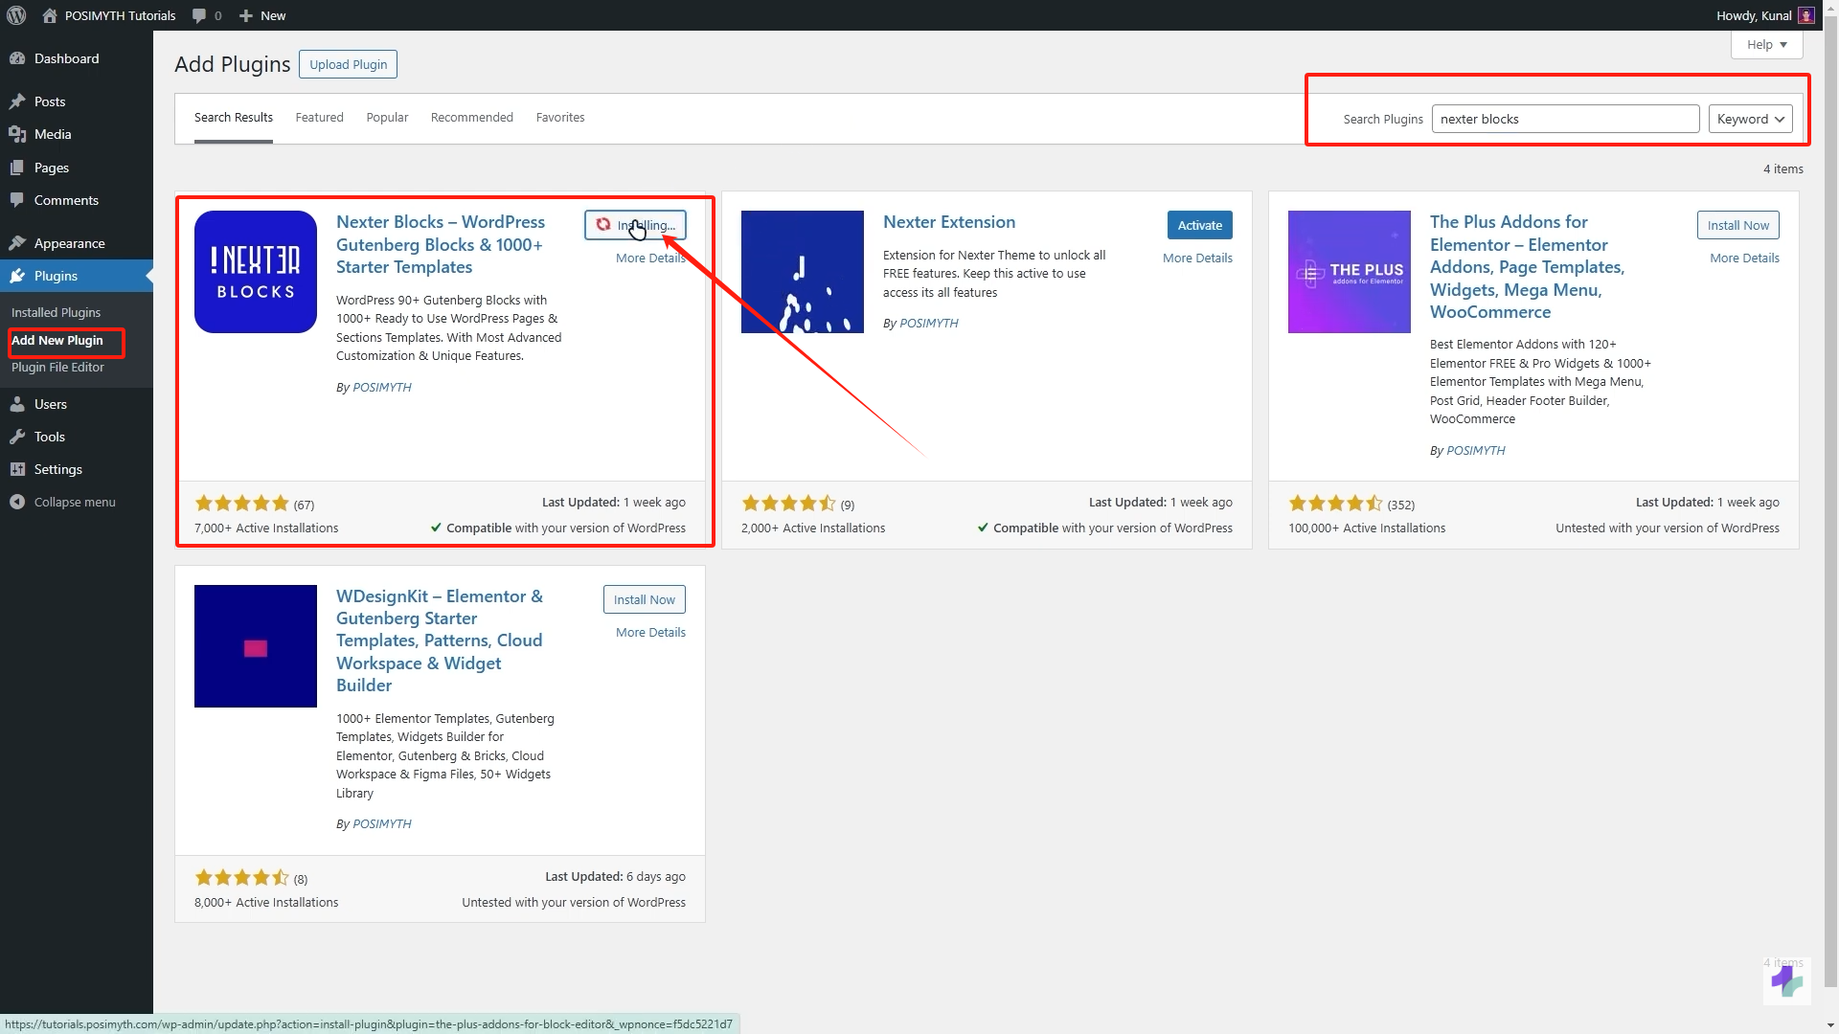Screen dimensions: 1839x1034
Task: Click the Nexter Blocks plugin logo thumbnail
Action: coord(255,272)
